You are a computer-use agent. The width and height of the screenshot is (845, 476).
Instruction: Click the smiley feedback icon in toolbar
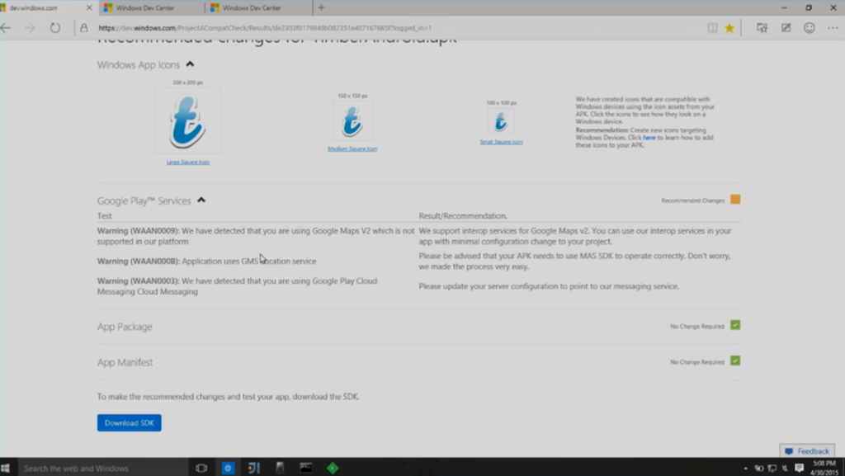(809, 28)
